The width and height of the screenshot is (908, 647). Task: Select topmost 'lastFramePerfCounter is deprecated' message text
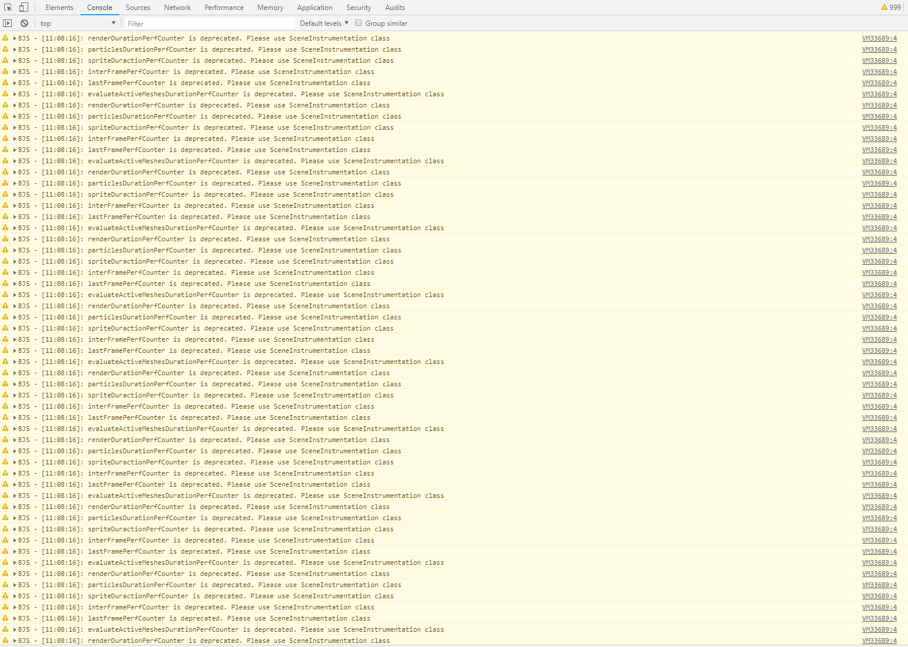153,83
